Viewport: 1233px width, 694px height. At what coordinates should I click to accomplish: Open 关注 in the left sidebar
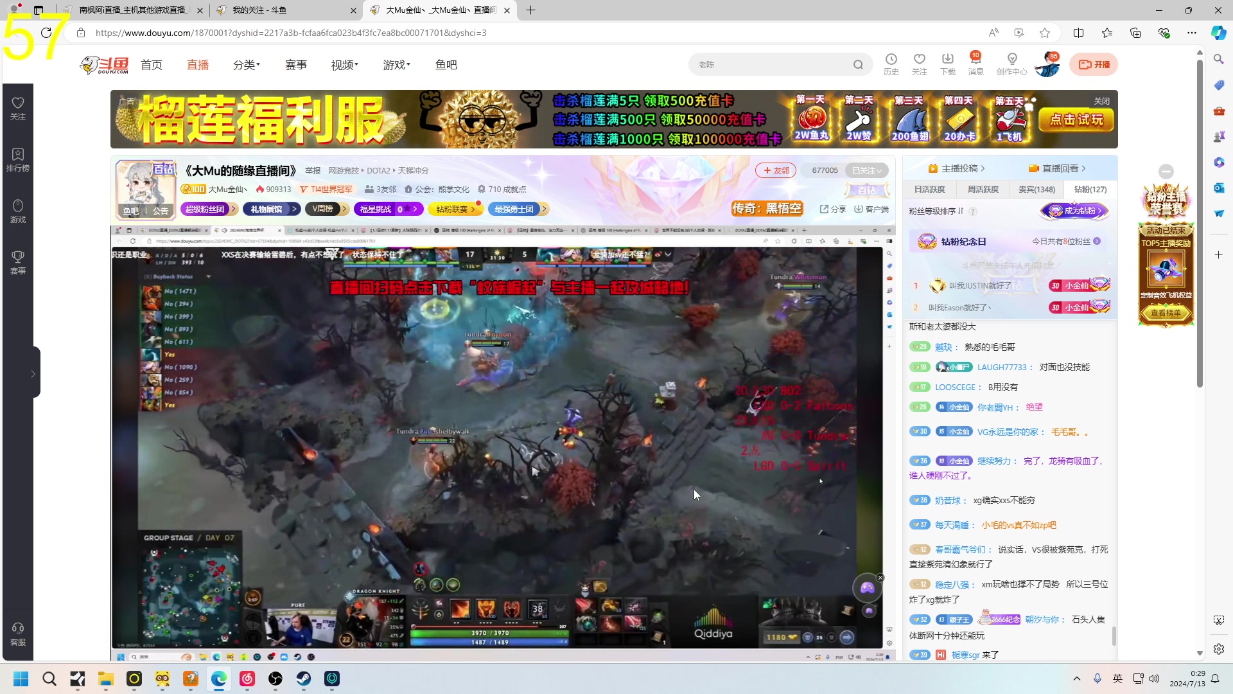click(x=18, y=109)
